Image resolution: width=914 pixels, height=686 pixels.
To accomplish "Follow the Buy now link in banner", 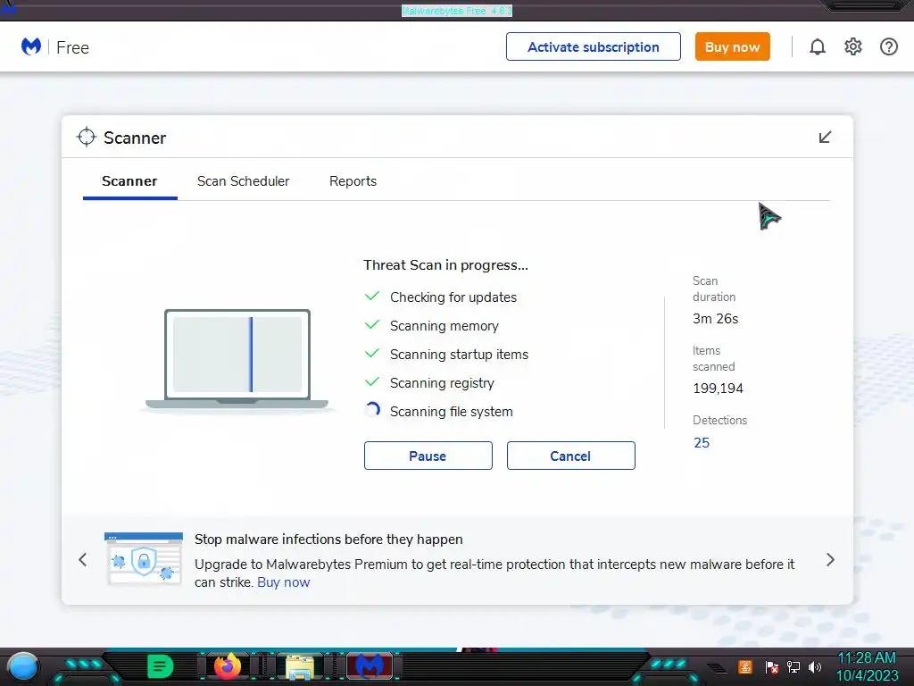I will click(283, 582).
